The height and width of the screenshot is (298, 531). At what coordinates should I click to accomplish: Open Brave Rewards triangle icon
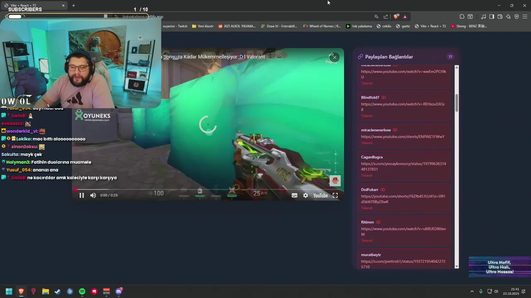coord(405,17)
